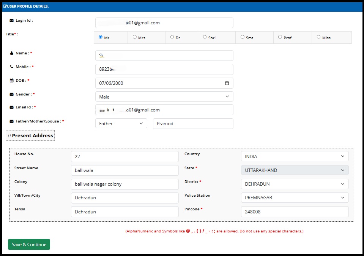Expand the Country dropdown showing INDIA
This screenshot has height=256, width=364.
pos(295,156)
